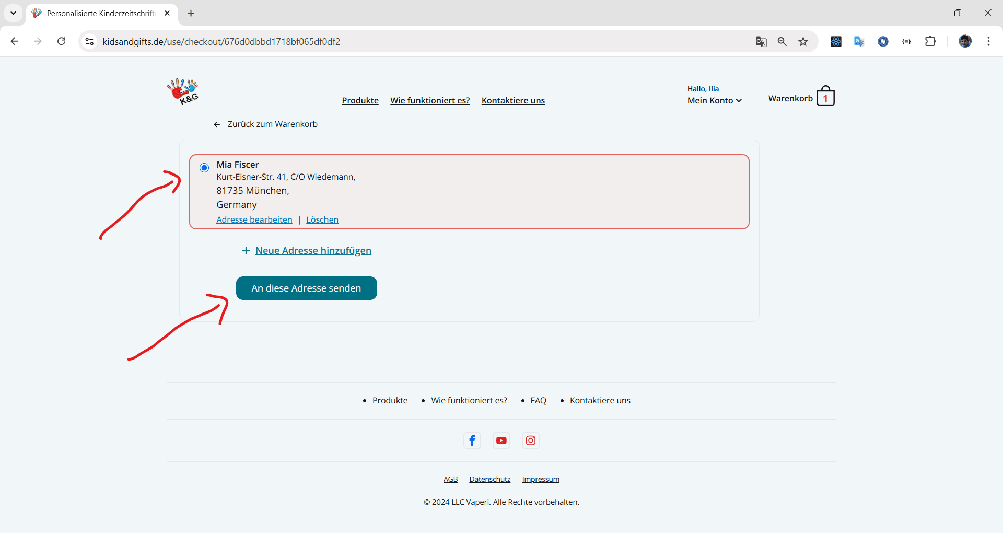Click the Google Translate icon in address bar
Screen dimensions: 1003x533
point(761,42)
